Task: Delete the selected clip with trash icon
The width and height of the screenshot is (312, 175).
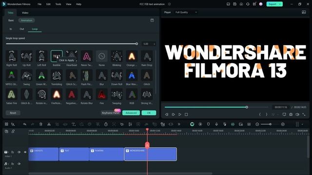Action: (41, 124)
